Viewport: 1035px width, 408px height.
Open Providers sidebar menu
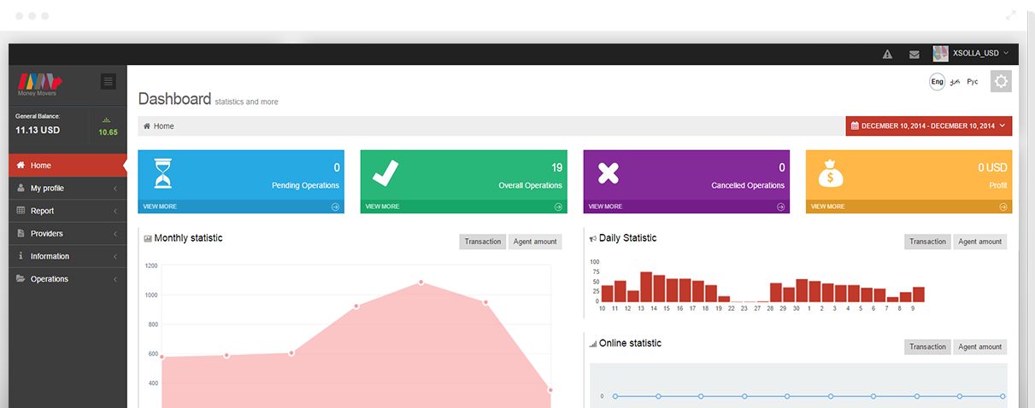click(68, 233)
